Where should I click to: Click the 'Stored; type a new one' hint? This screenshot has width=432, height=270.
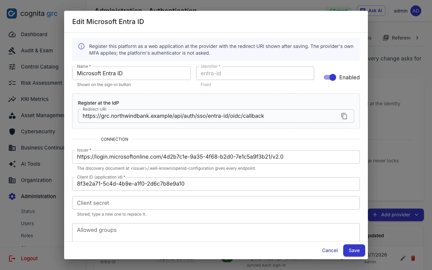click(x=111, y=214)
